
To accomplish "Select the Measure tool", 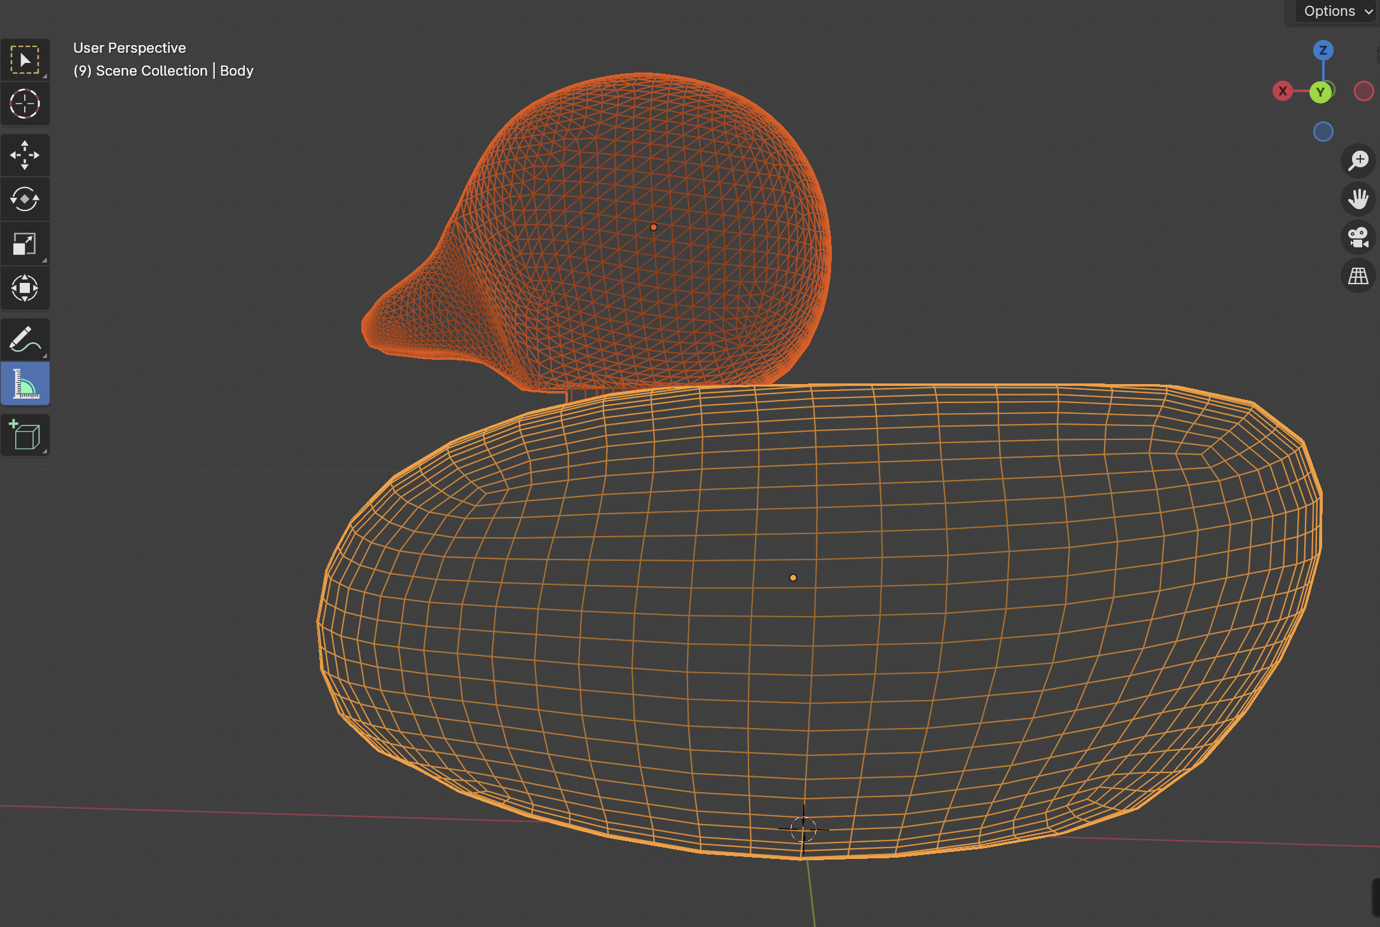I will coord(25,384).
